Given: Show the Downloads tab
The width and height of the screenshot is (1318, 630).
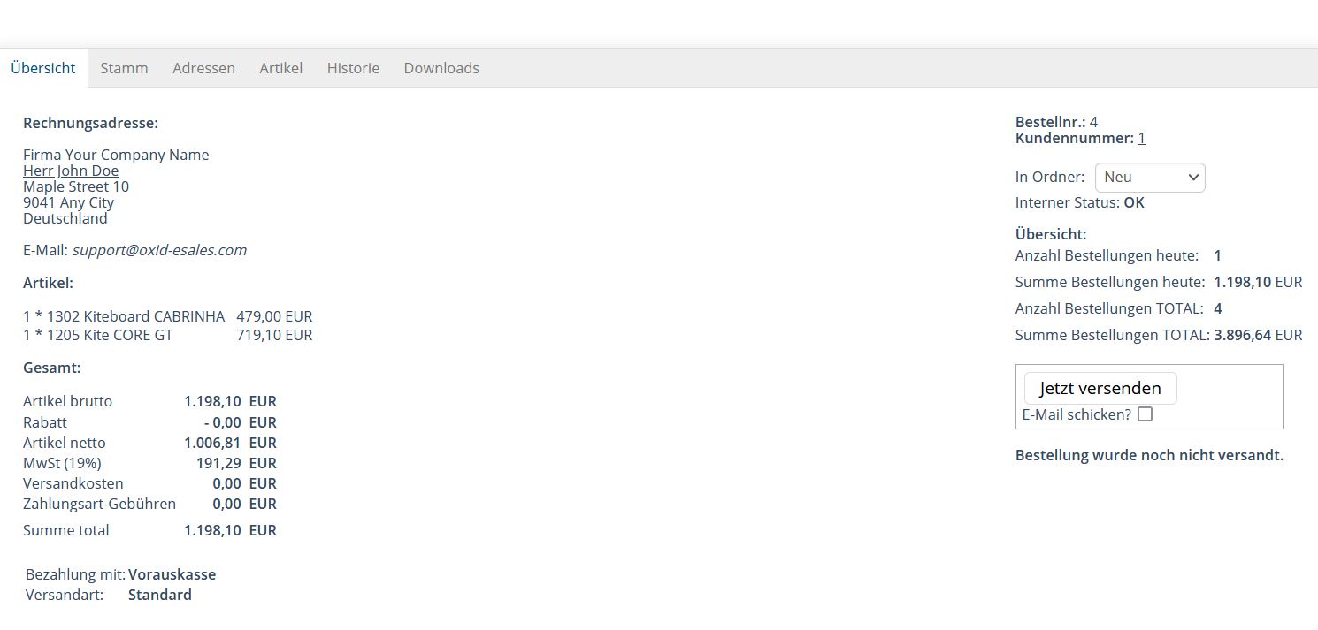Looking at the screenshot, I should pyautogui.click(x=441, y=68).
